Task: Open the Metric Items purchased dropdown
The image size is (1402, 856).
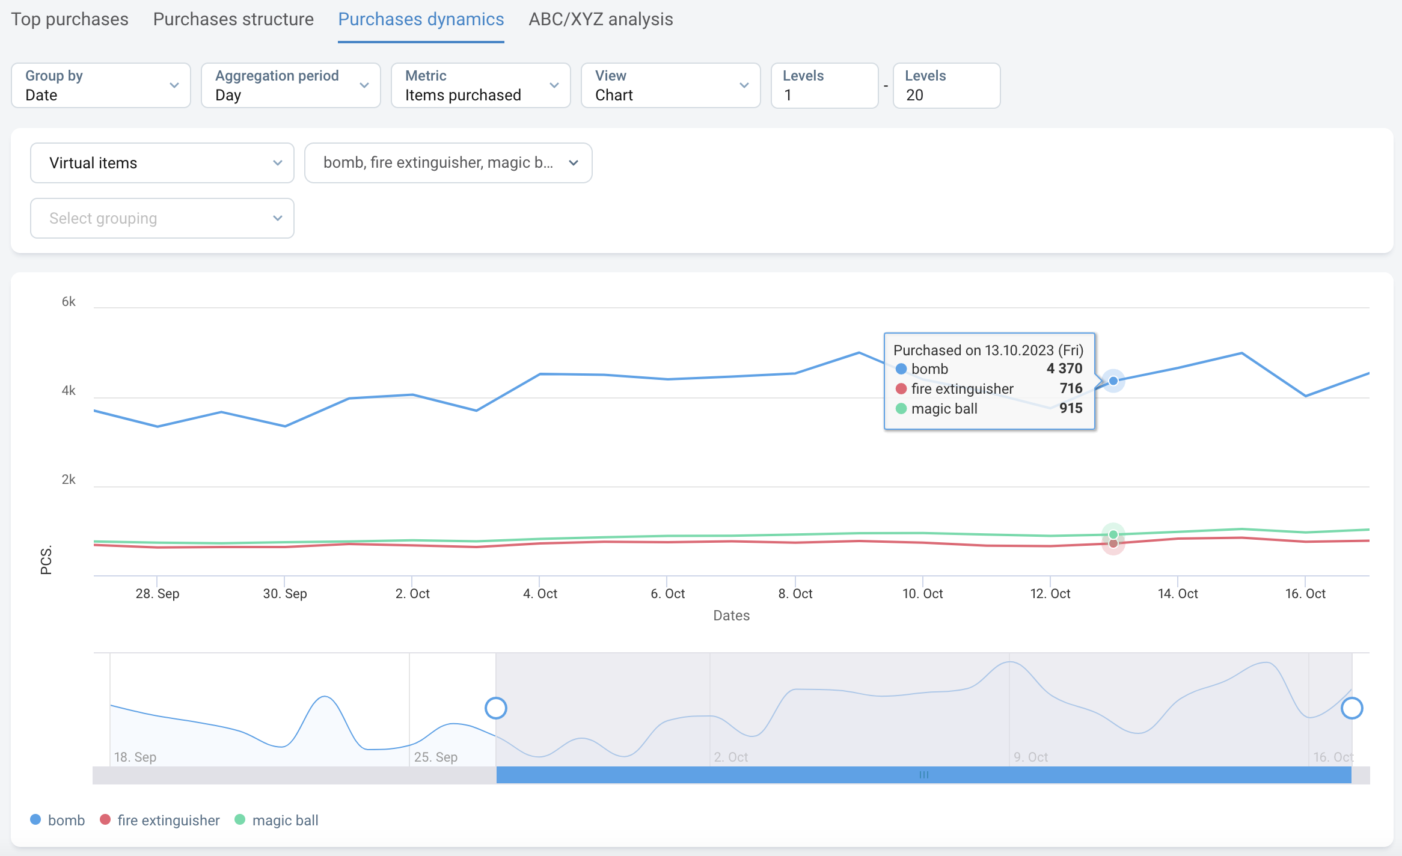Action: 481,85
